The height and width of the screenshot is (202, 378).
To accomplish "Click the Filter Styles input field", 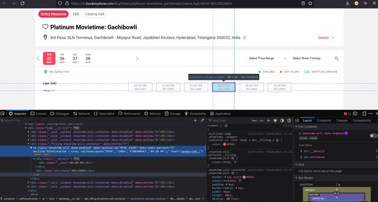I will click(228, 121).
